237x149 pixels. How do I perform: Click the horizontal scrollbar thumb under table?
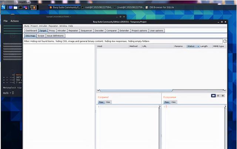coord(136,90)
